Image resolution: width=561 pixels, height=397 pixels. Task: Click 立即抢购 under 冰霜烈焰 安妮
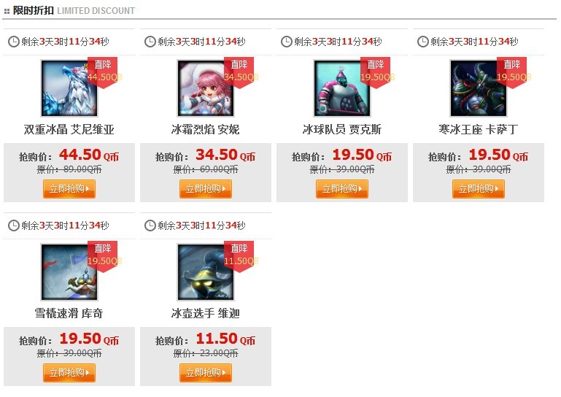click(206, 189)
